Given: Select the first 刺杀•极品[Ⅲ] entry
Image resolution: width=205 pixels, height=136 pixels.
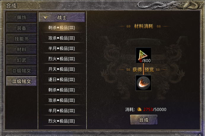Looking at the screenshot, I should tap(62, 28).
